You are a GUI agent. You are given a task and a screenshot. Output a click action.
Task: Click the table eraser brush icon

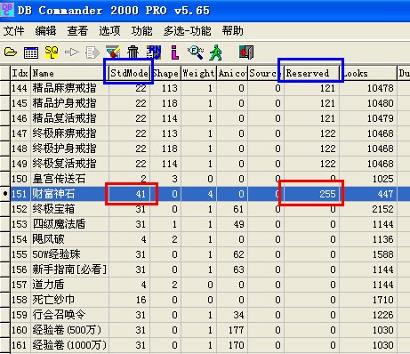pos(113,52)
